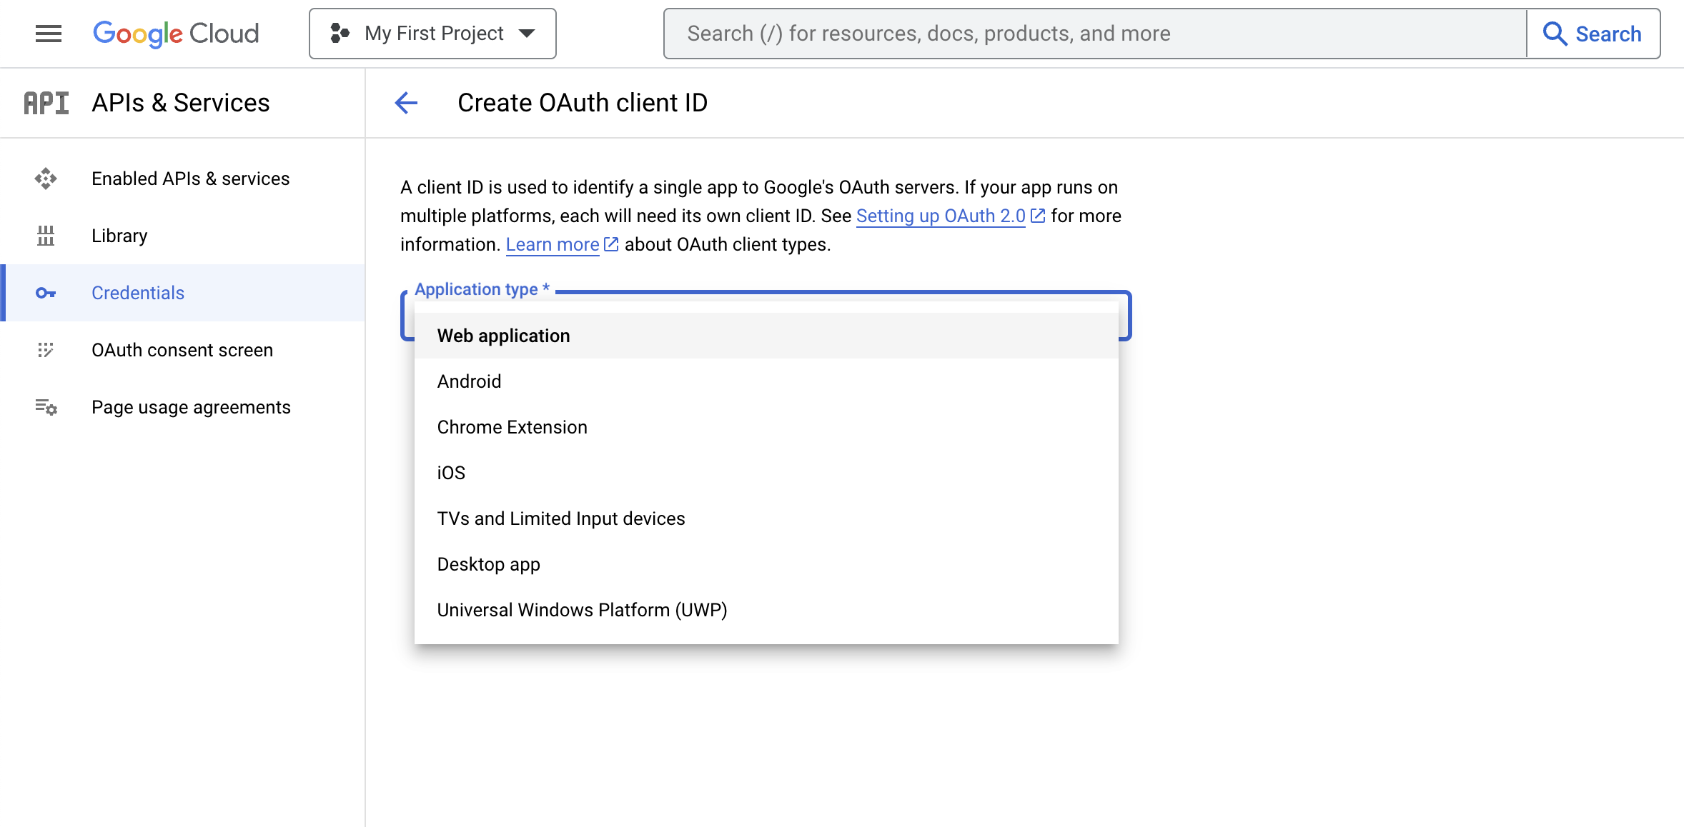Screen dimensions: 1684x827
Task: Open the navigation hamburger menu
Action: point(47,33)
